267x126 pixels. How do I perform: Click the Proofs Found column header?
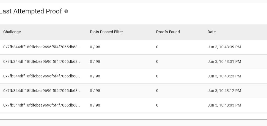pos(168,32)
